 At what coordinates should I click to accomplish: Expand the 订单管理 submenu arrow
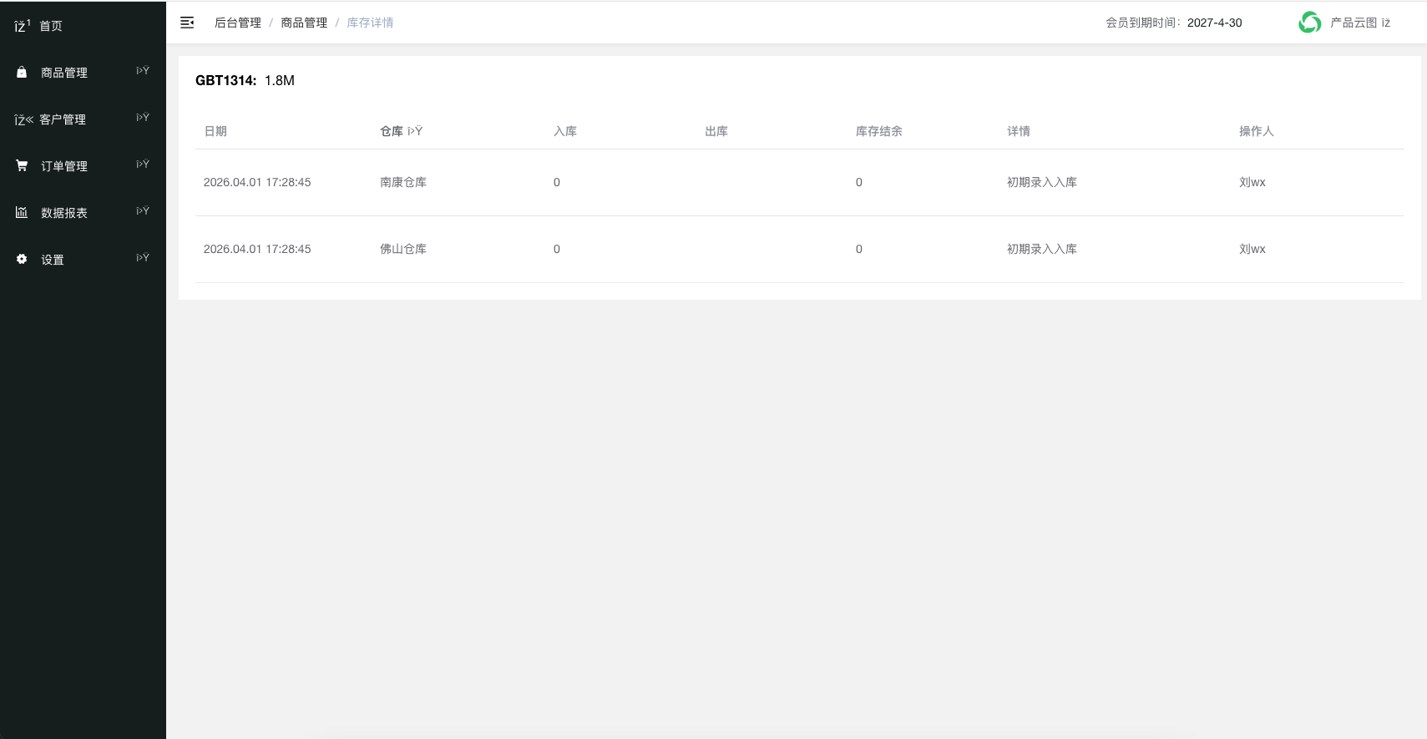click(143, 165)
